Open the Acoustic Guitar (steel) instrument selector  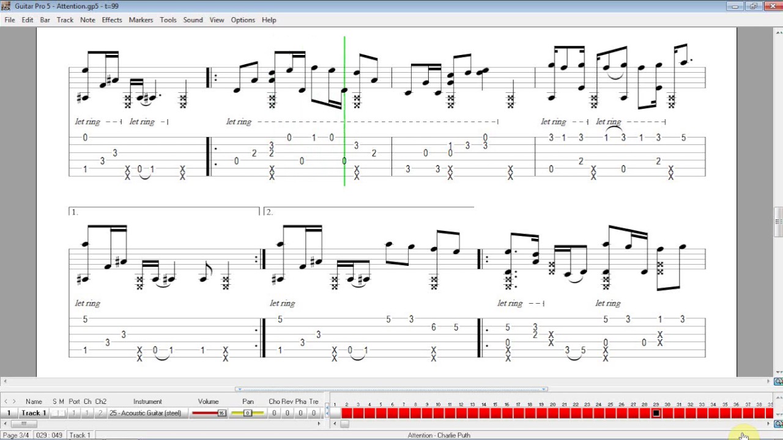[x=147, y=413]
